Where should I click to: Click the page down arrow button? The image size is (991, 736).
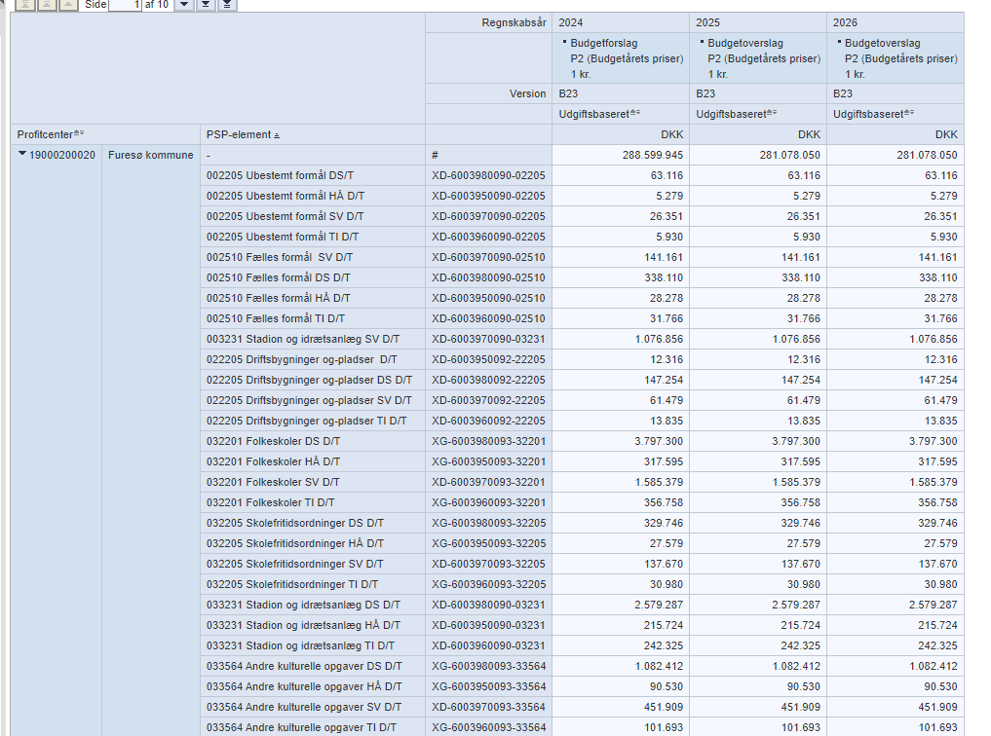pos(206,5)
